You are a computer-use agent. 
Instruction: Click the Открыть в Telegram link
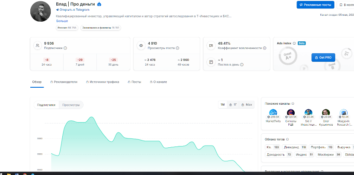tap(73, 10)
